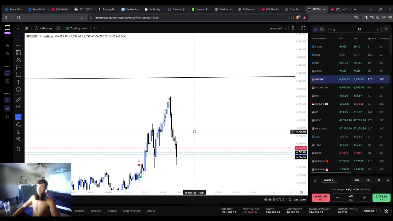This screenshot has width=393, height=221.
Task: Enable the TP take profit option
Action: pyautogui.click(x=379, y=180)
